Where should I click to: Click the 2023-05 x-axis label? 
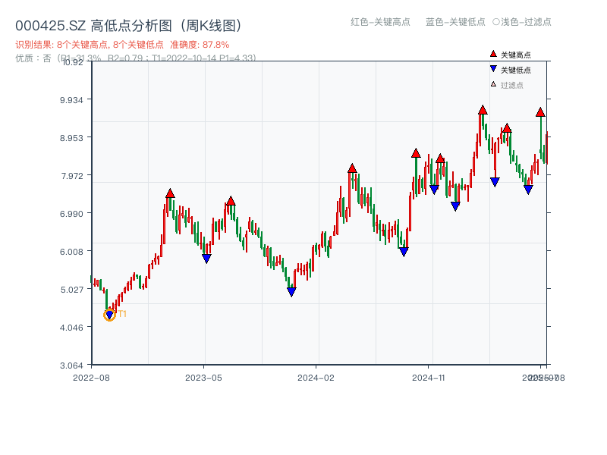pos(203,378)
